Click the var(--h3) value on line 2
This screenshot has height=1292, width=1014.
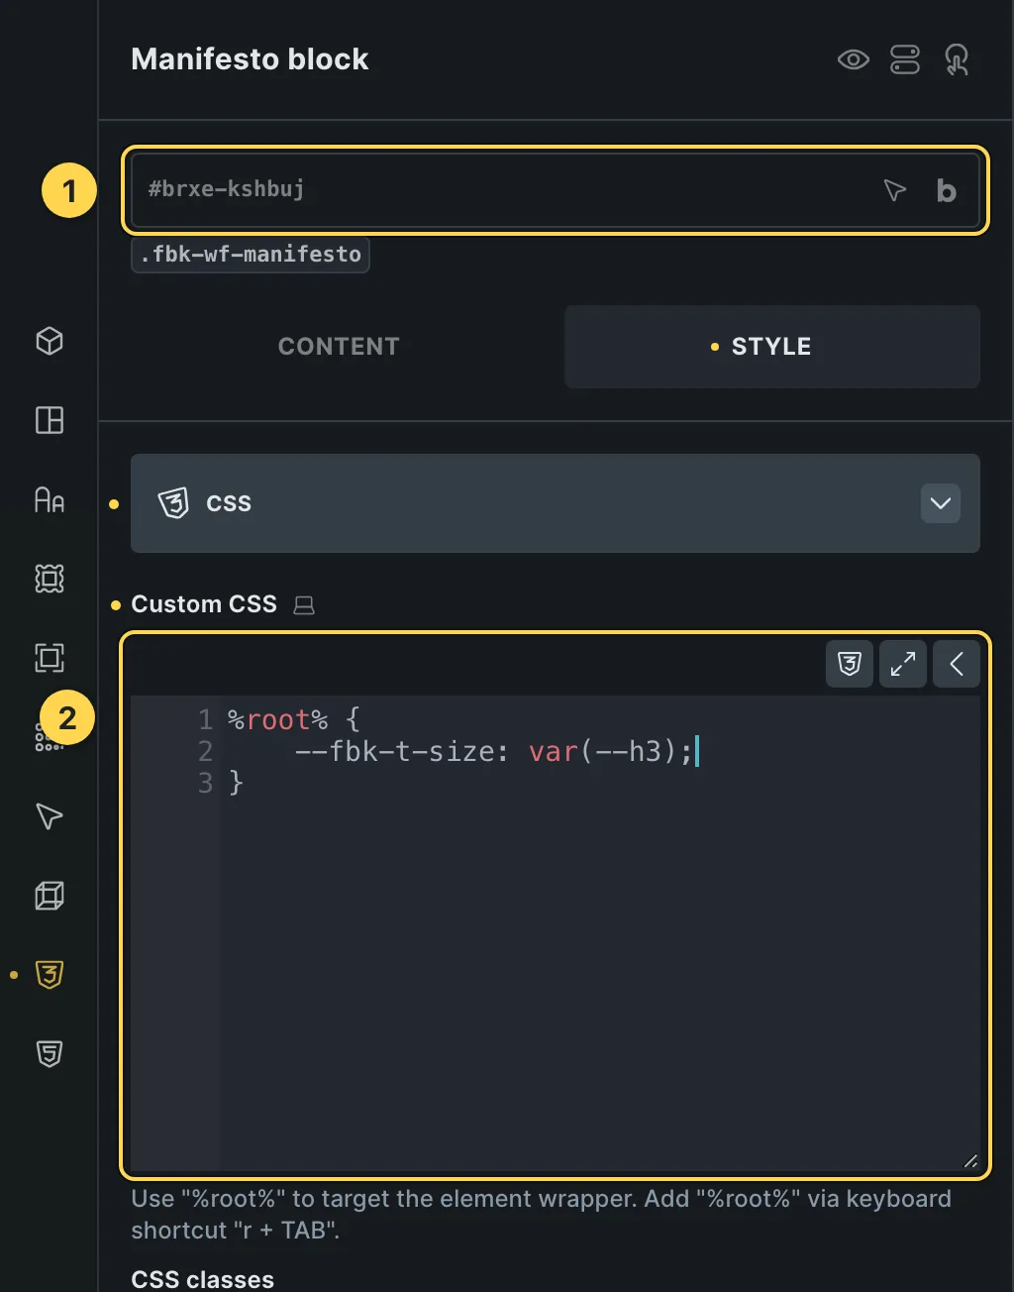point(603,752)
